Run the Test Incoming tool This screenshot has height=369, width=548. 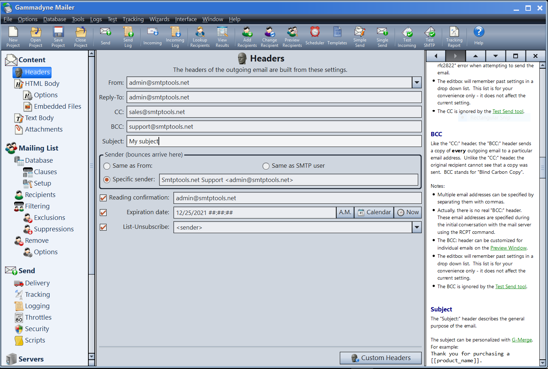tap(407, 37)
